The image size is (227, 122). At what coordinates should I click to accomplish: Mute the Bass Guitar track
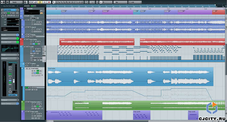pyautogui.click(x=26, y=39)
